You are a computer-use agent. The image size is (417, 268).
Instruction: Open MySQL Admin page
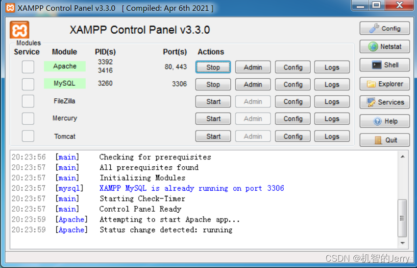[x=253, y=85]
